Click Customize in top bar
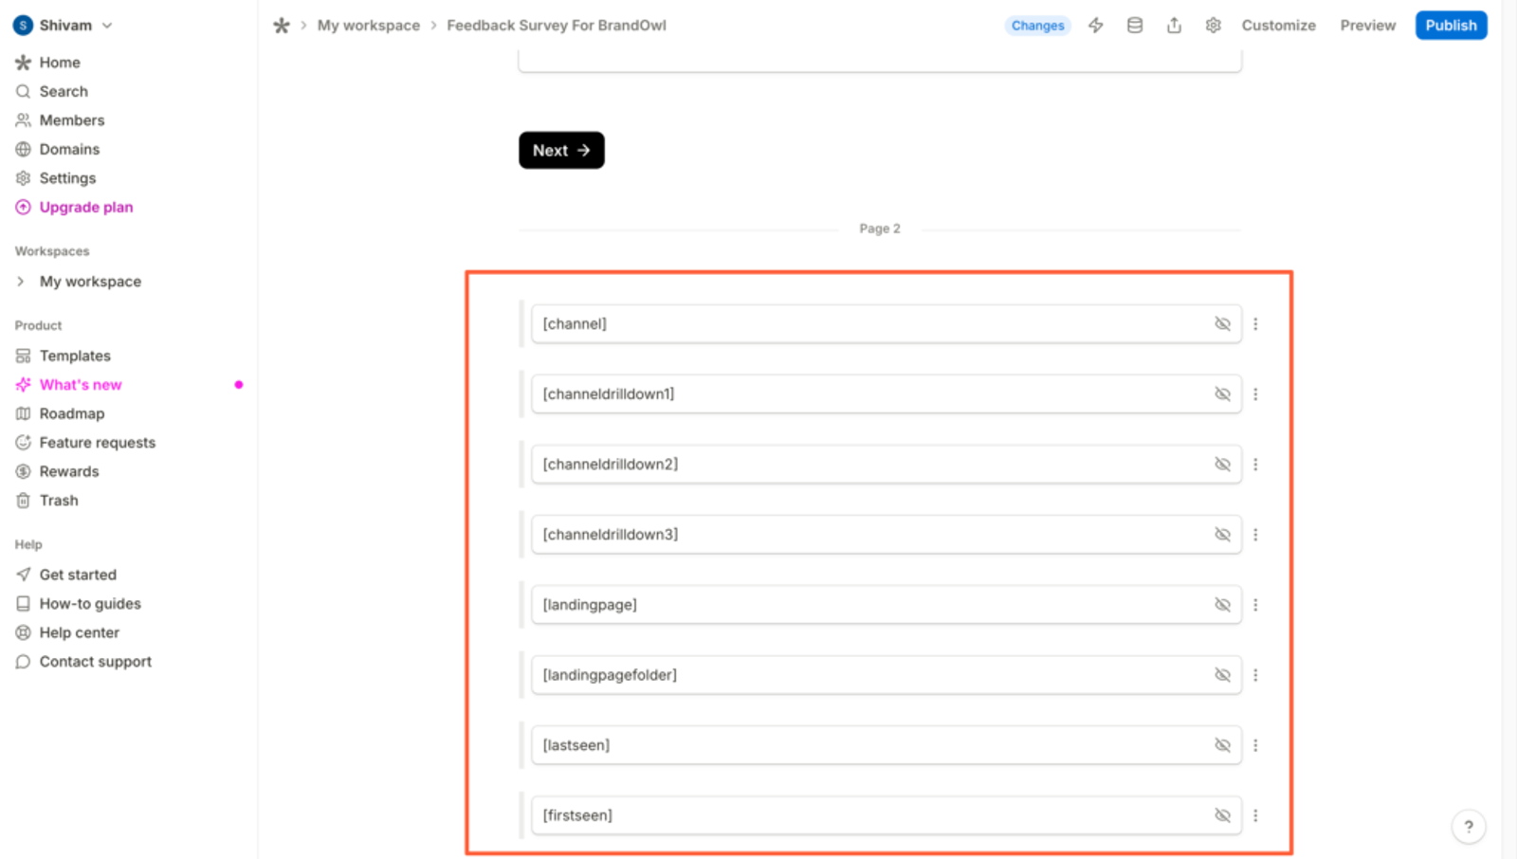Viewport: 1517px width, 859px height. point(1278,26)
